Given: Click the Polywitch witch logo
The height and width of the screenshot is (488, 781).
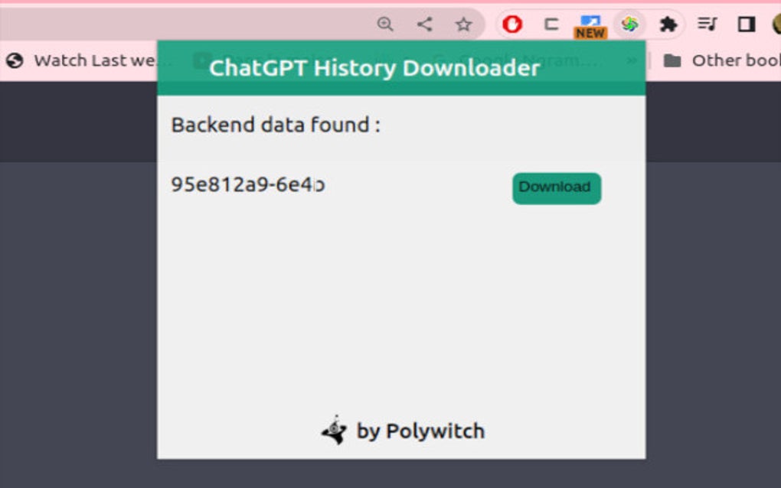Looking at the screenshot, I should coord(334,431).
